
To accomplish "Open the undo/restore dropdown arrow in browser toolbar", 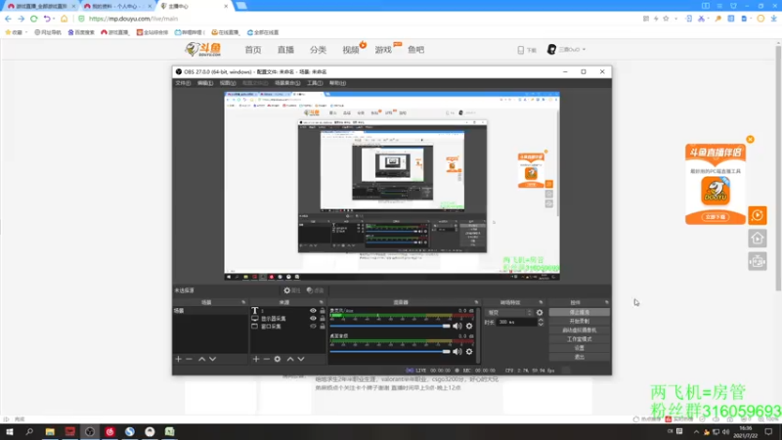I will pos(54,19).
